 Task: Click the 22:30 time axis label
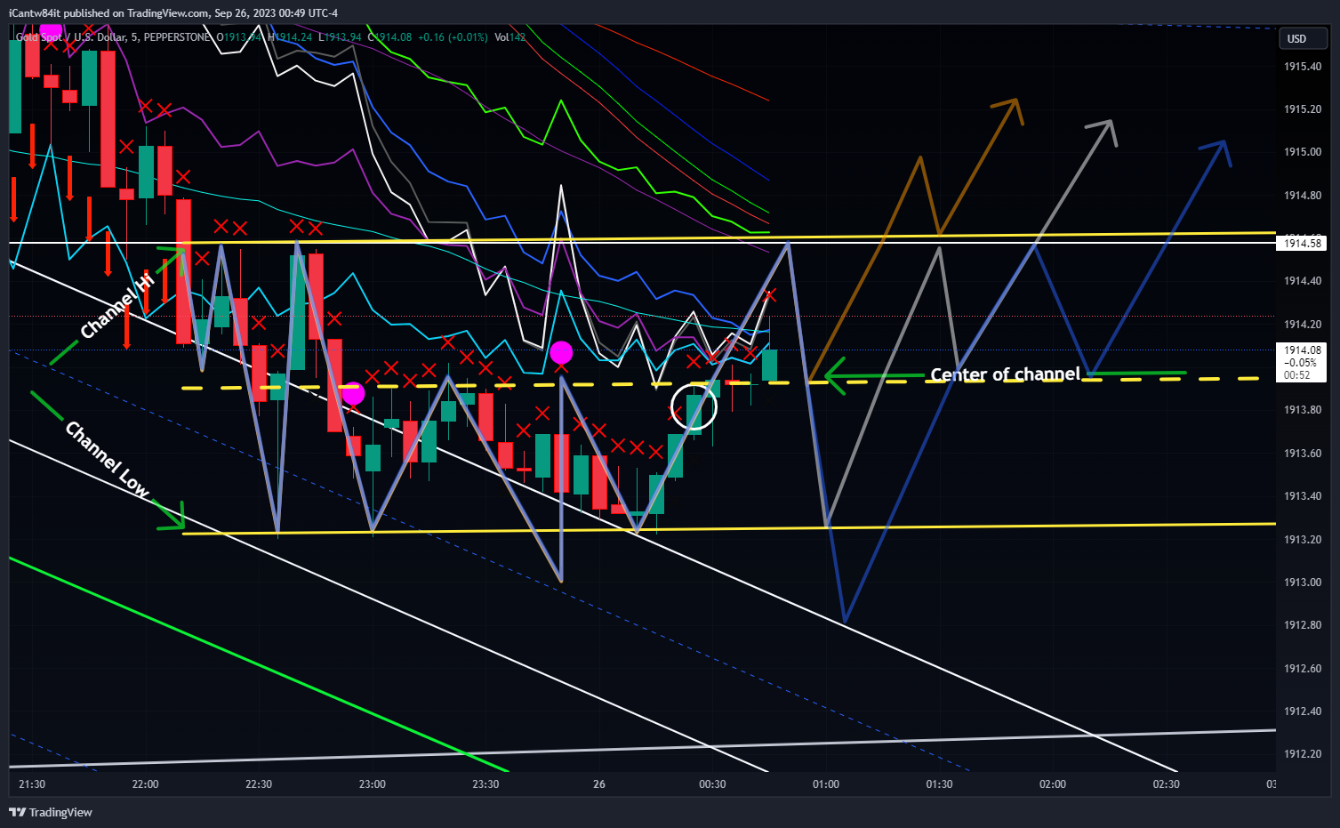point(259,784)
